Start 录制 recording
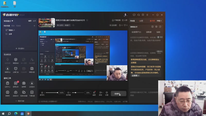Viewport: 206px width, 116px height. [x=100, y=93]
